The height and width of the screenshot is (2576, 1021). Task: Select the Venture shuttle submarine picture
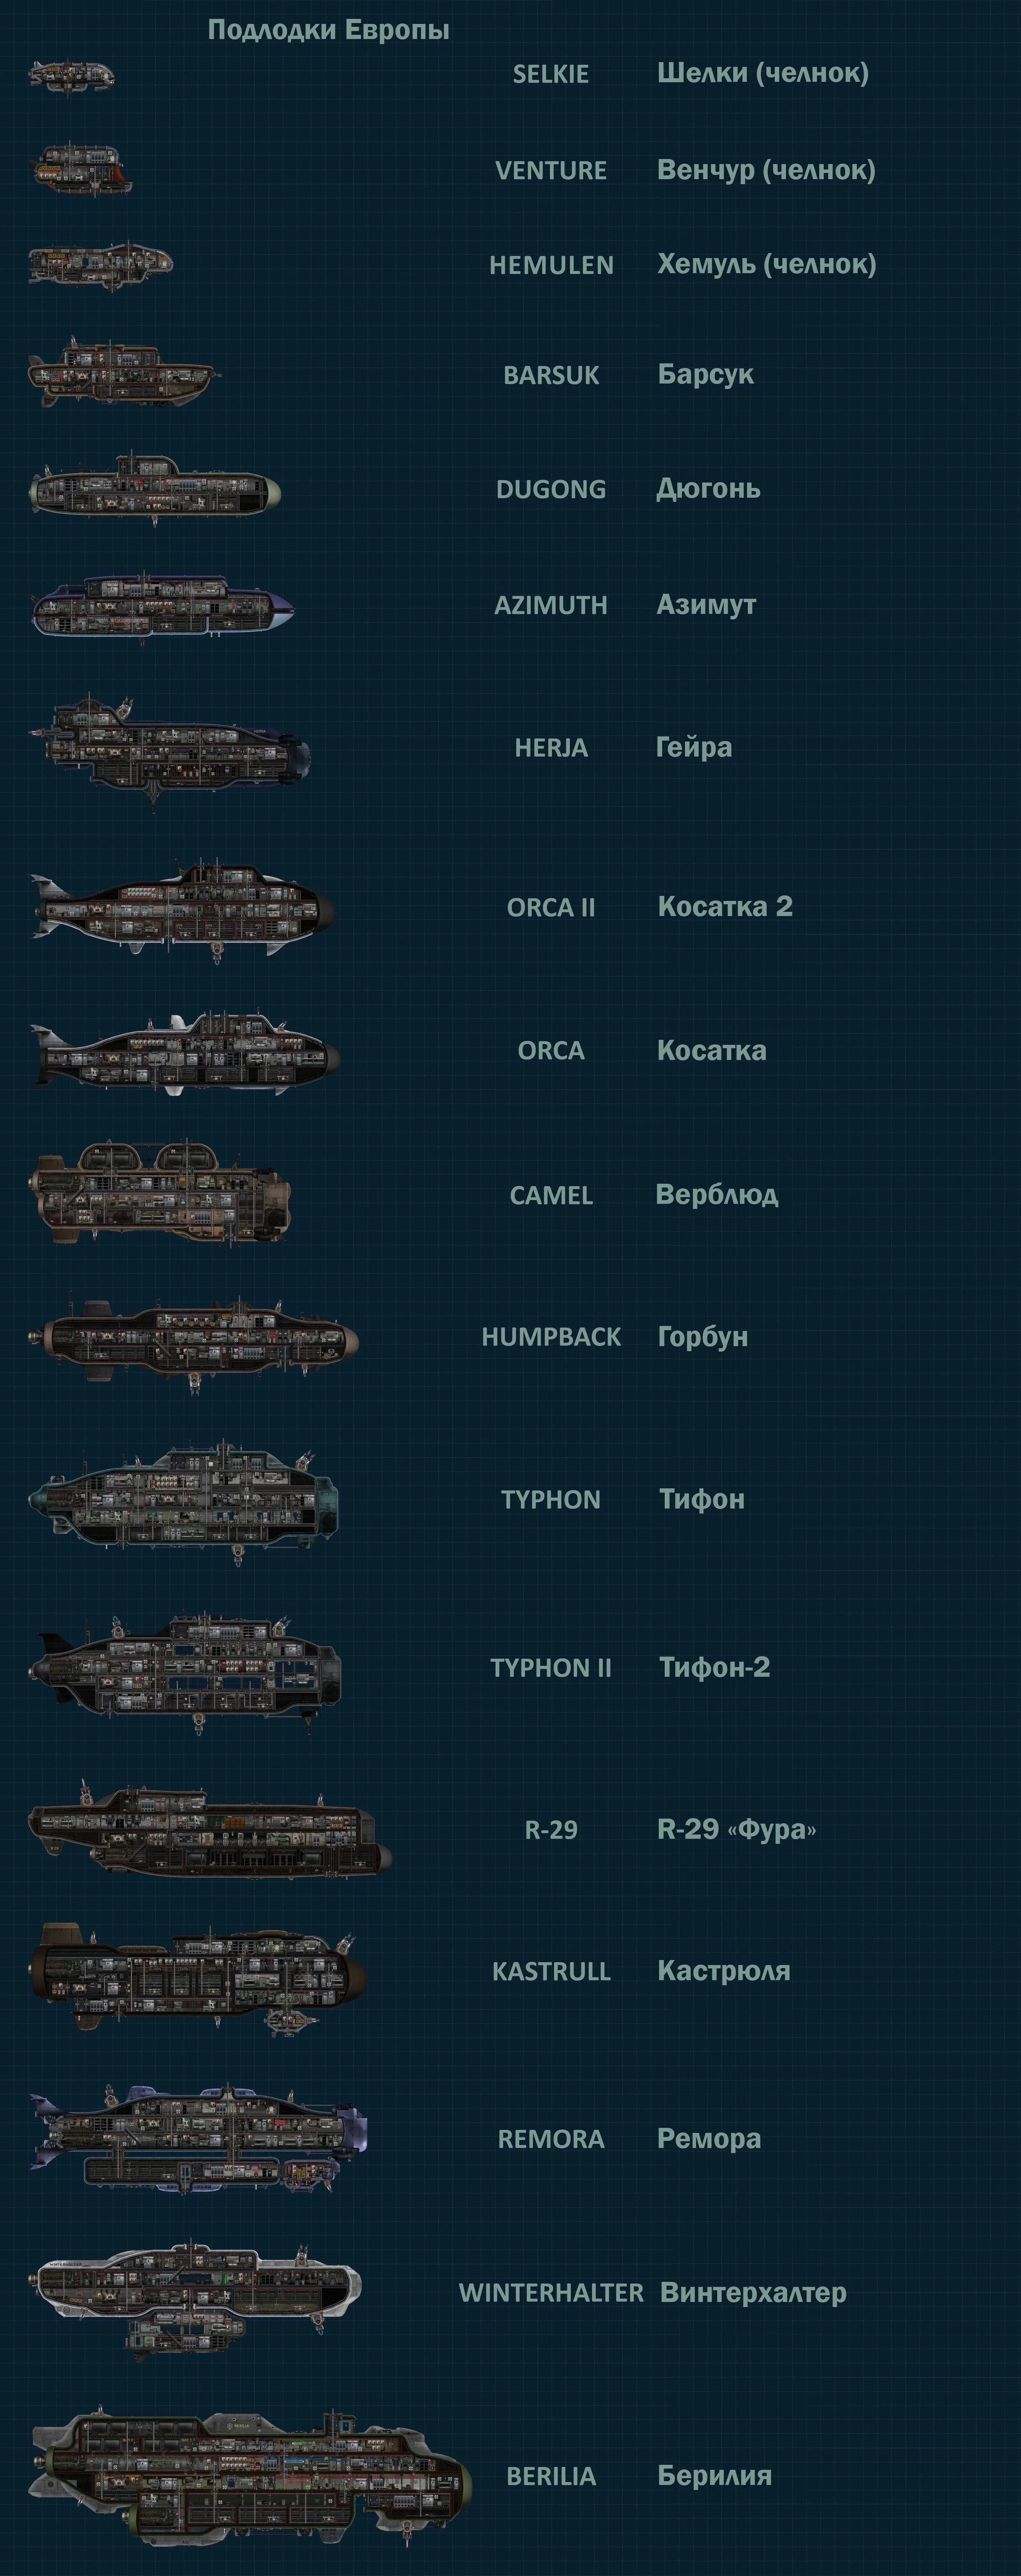(80, 168)
